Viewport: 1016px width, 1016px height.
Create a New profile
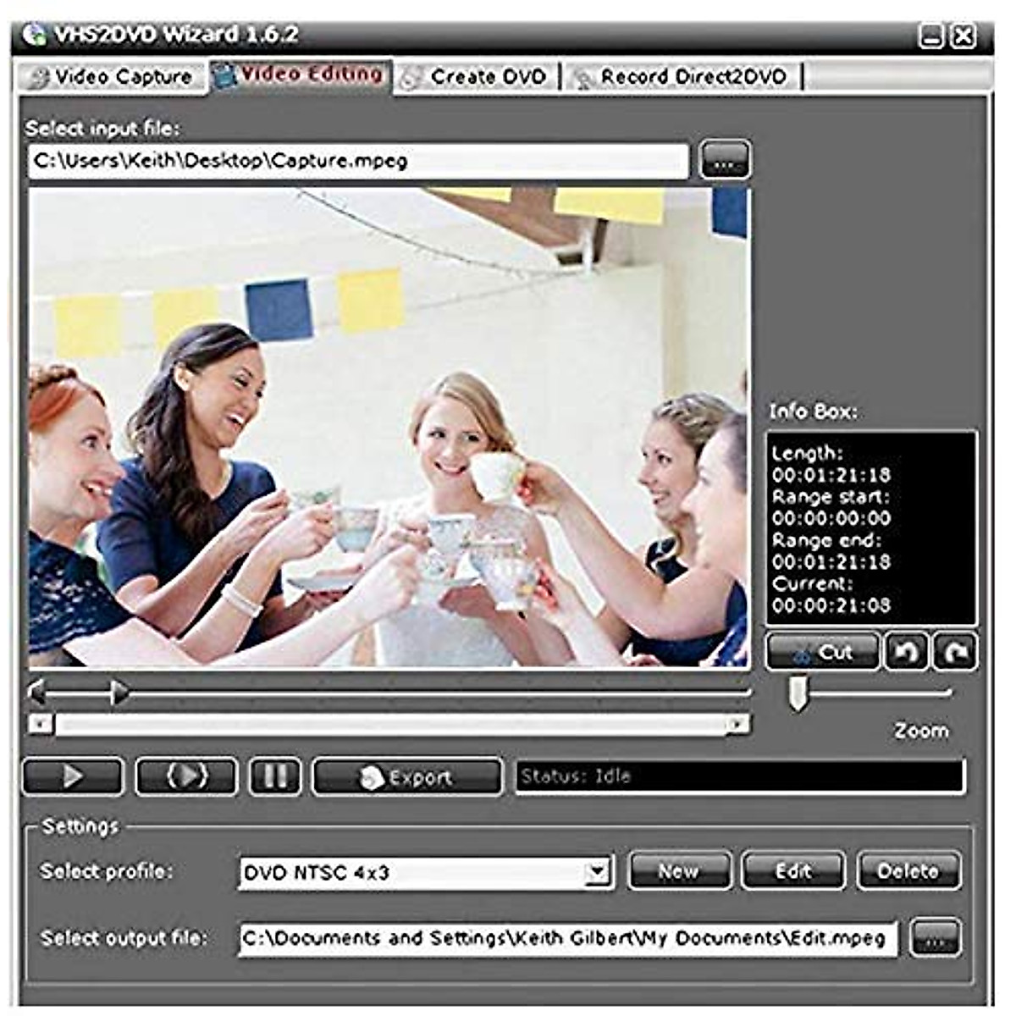tap(680, 870)
